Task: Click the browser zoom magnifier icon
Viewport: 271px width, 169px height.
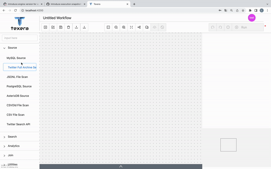Action: [x=231, y=10]
